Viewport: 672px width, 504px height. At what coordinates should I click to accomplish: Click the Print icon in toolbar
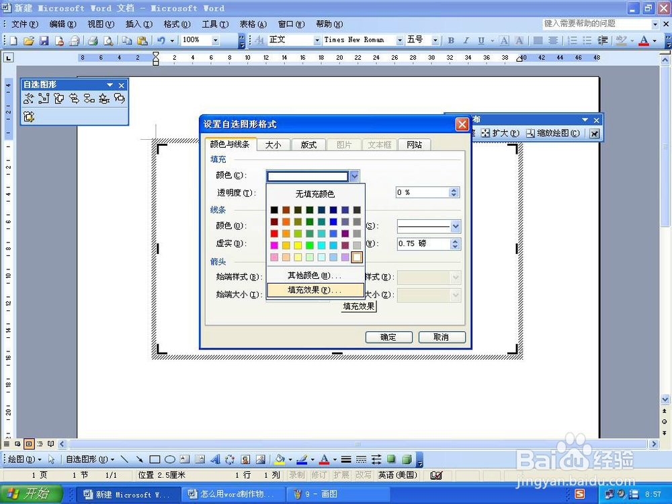coord(93,41)
